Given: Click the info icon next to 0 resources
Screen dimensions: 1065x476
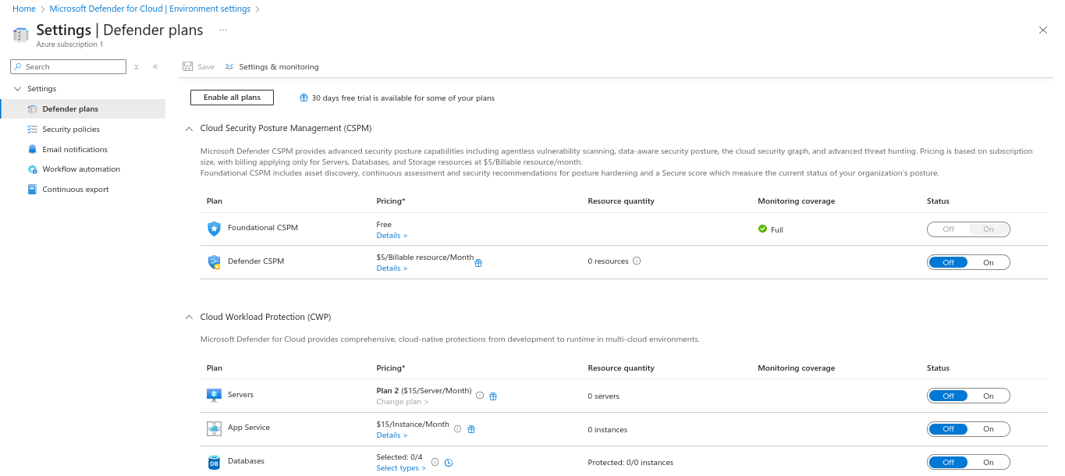Looking at the screenshot, I should [637, 261].
